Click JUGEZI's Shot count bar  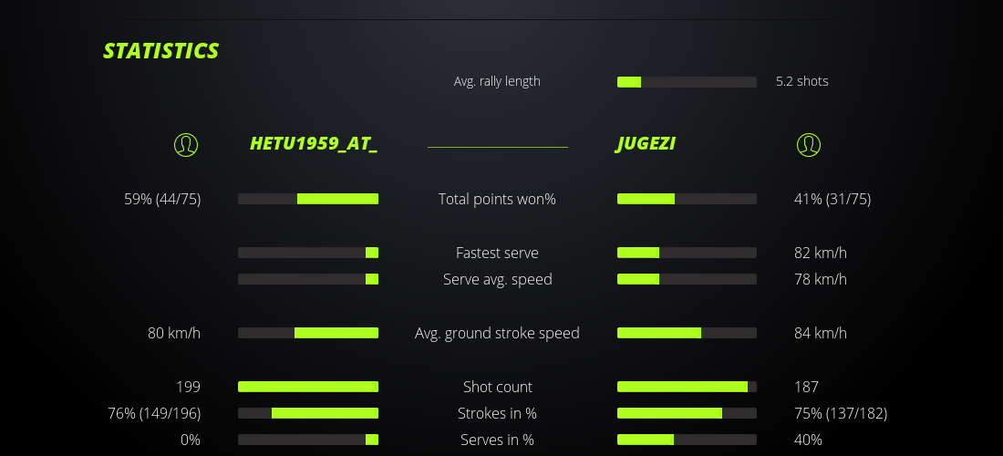point(687,387)
